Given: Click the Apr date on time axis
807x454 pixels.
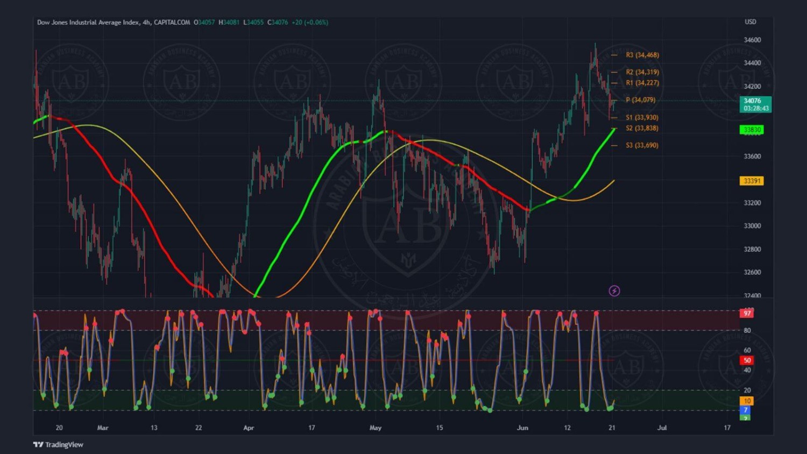Looking at the screenshot, I should point(249,428).
